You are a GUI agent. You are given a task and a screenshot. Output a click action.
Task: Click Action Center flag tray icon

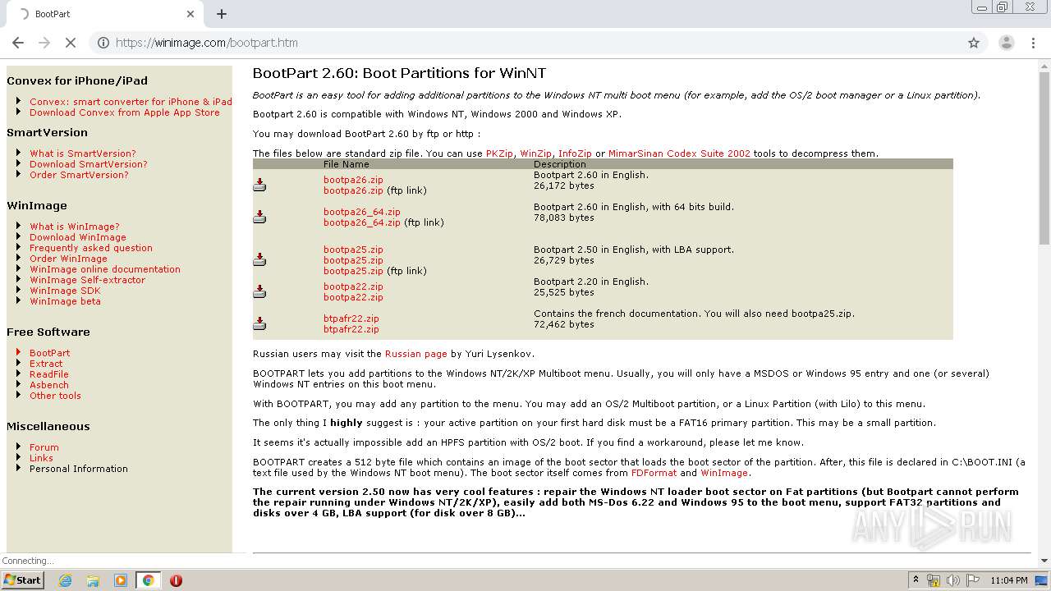click(x=973, y=580)
